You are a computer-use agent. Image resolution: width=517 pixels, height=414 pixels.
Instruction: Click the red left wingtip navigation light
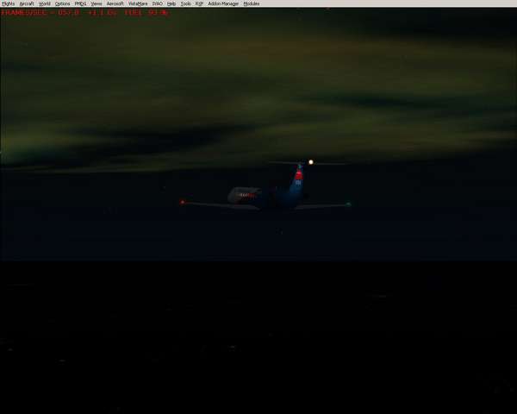tap(183, 202)
